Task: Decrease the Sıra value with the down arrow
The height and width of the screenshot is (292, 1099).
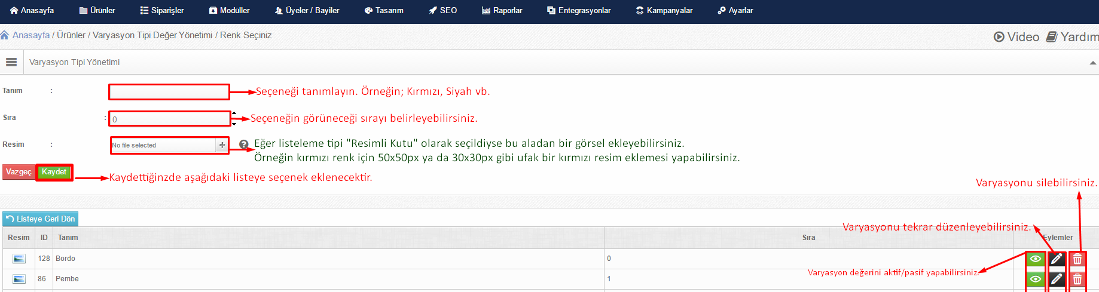Action: tap(234, 124)
